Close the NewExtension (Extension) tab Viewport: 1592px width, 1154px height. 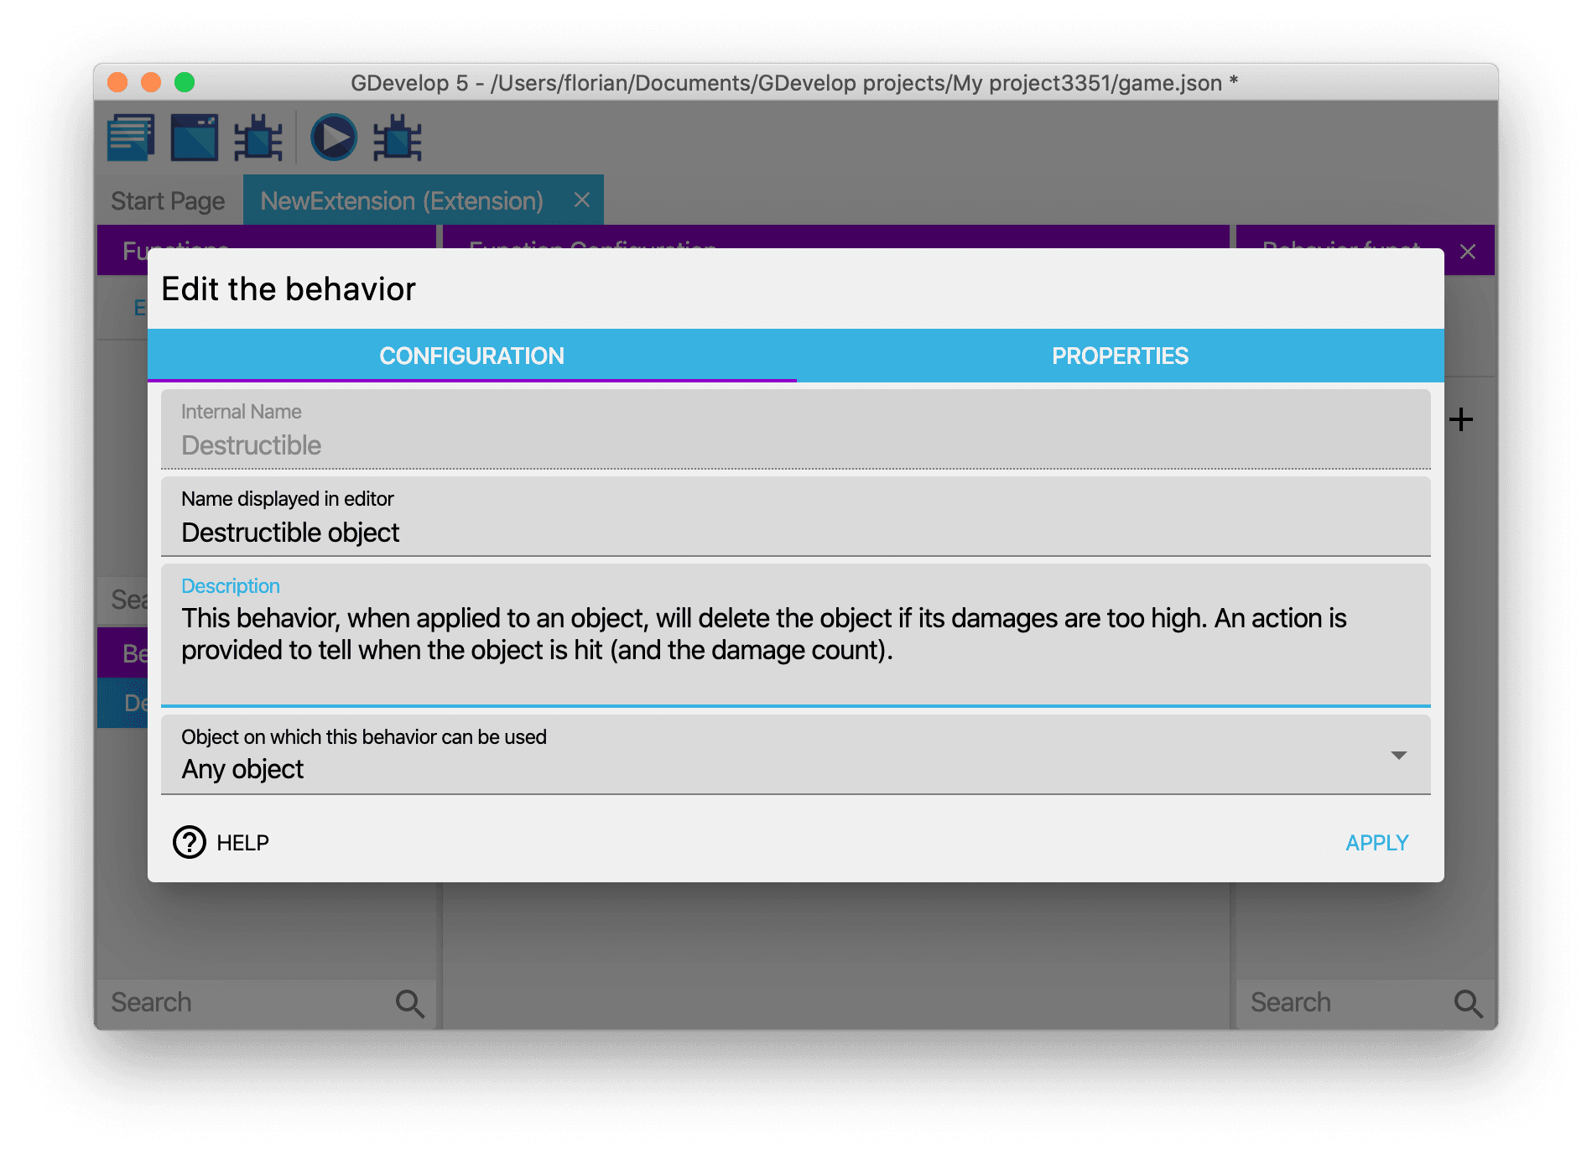click(x=581, y=200)
